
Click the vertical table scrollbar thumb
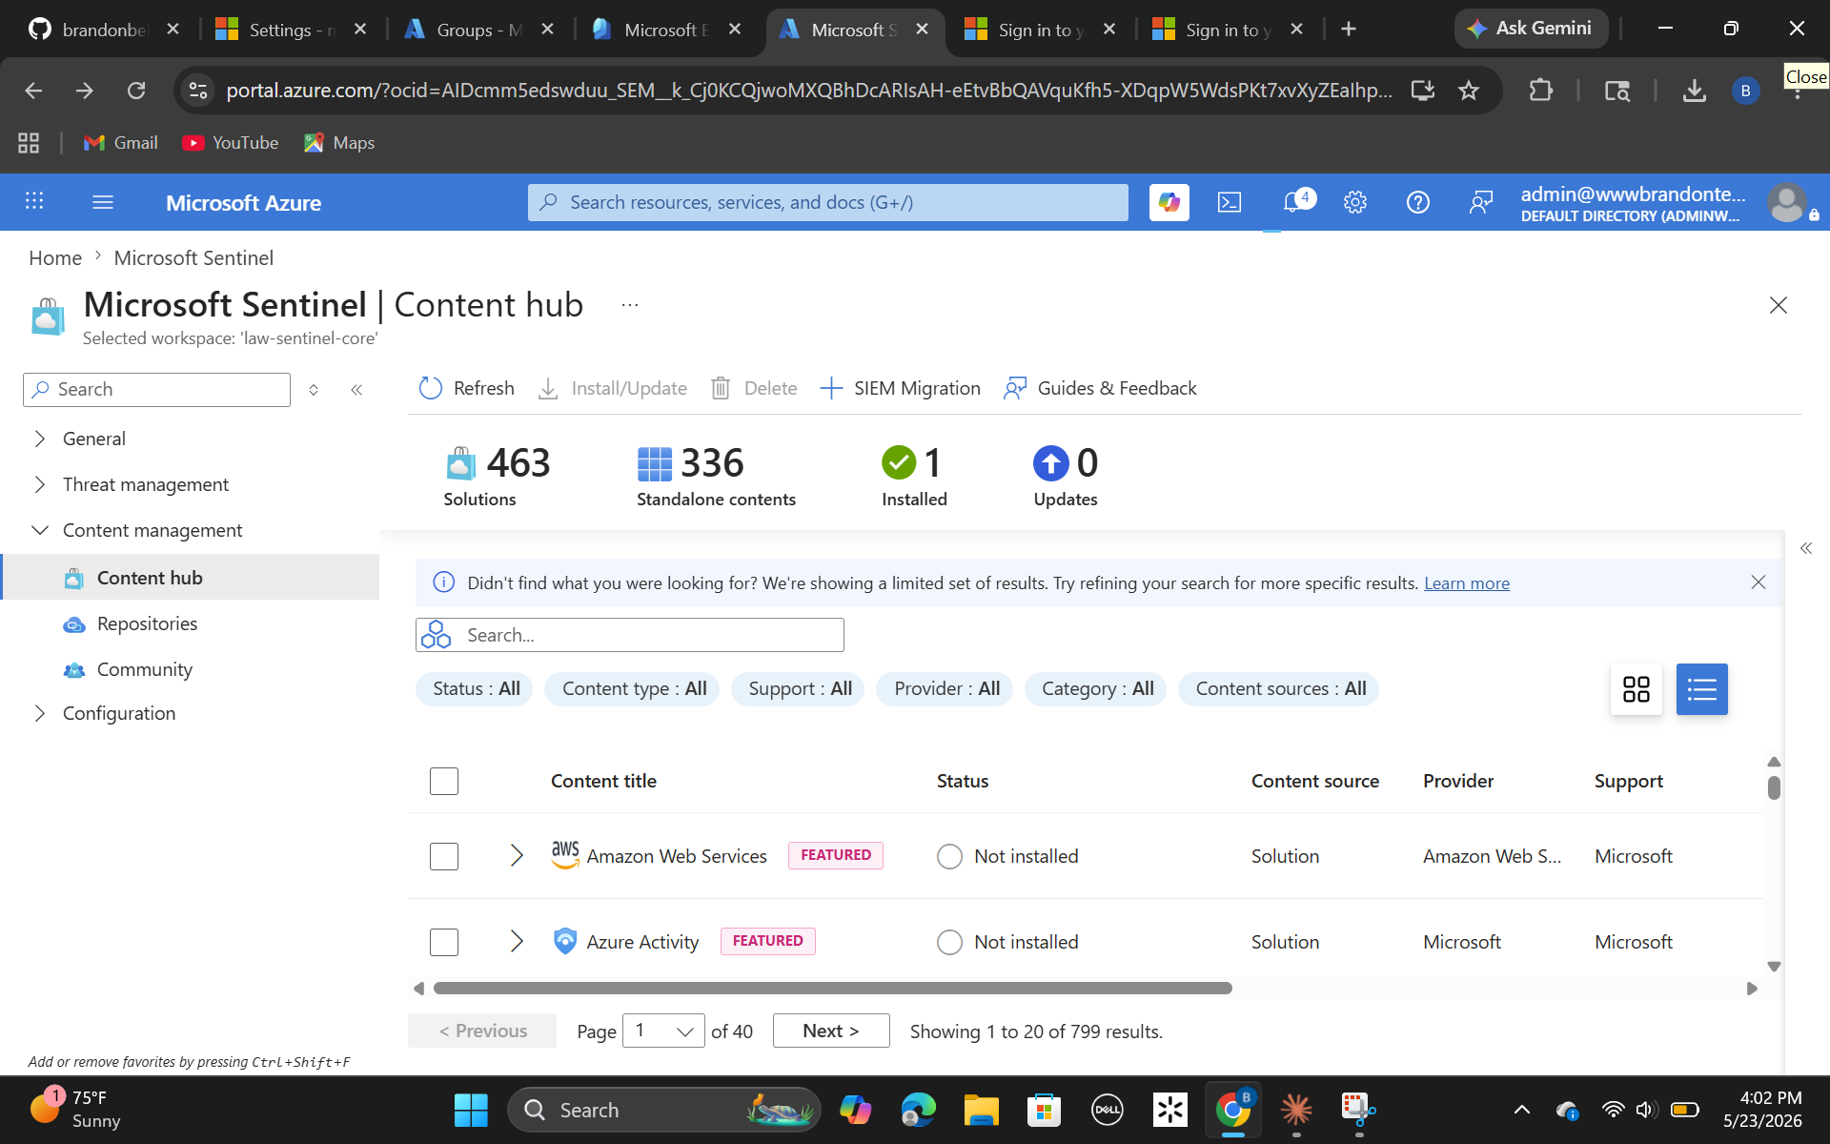[x=1774, y=787]
